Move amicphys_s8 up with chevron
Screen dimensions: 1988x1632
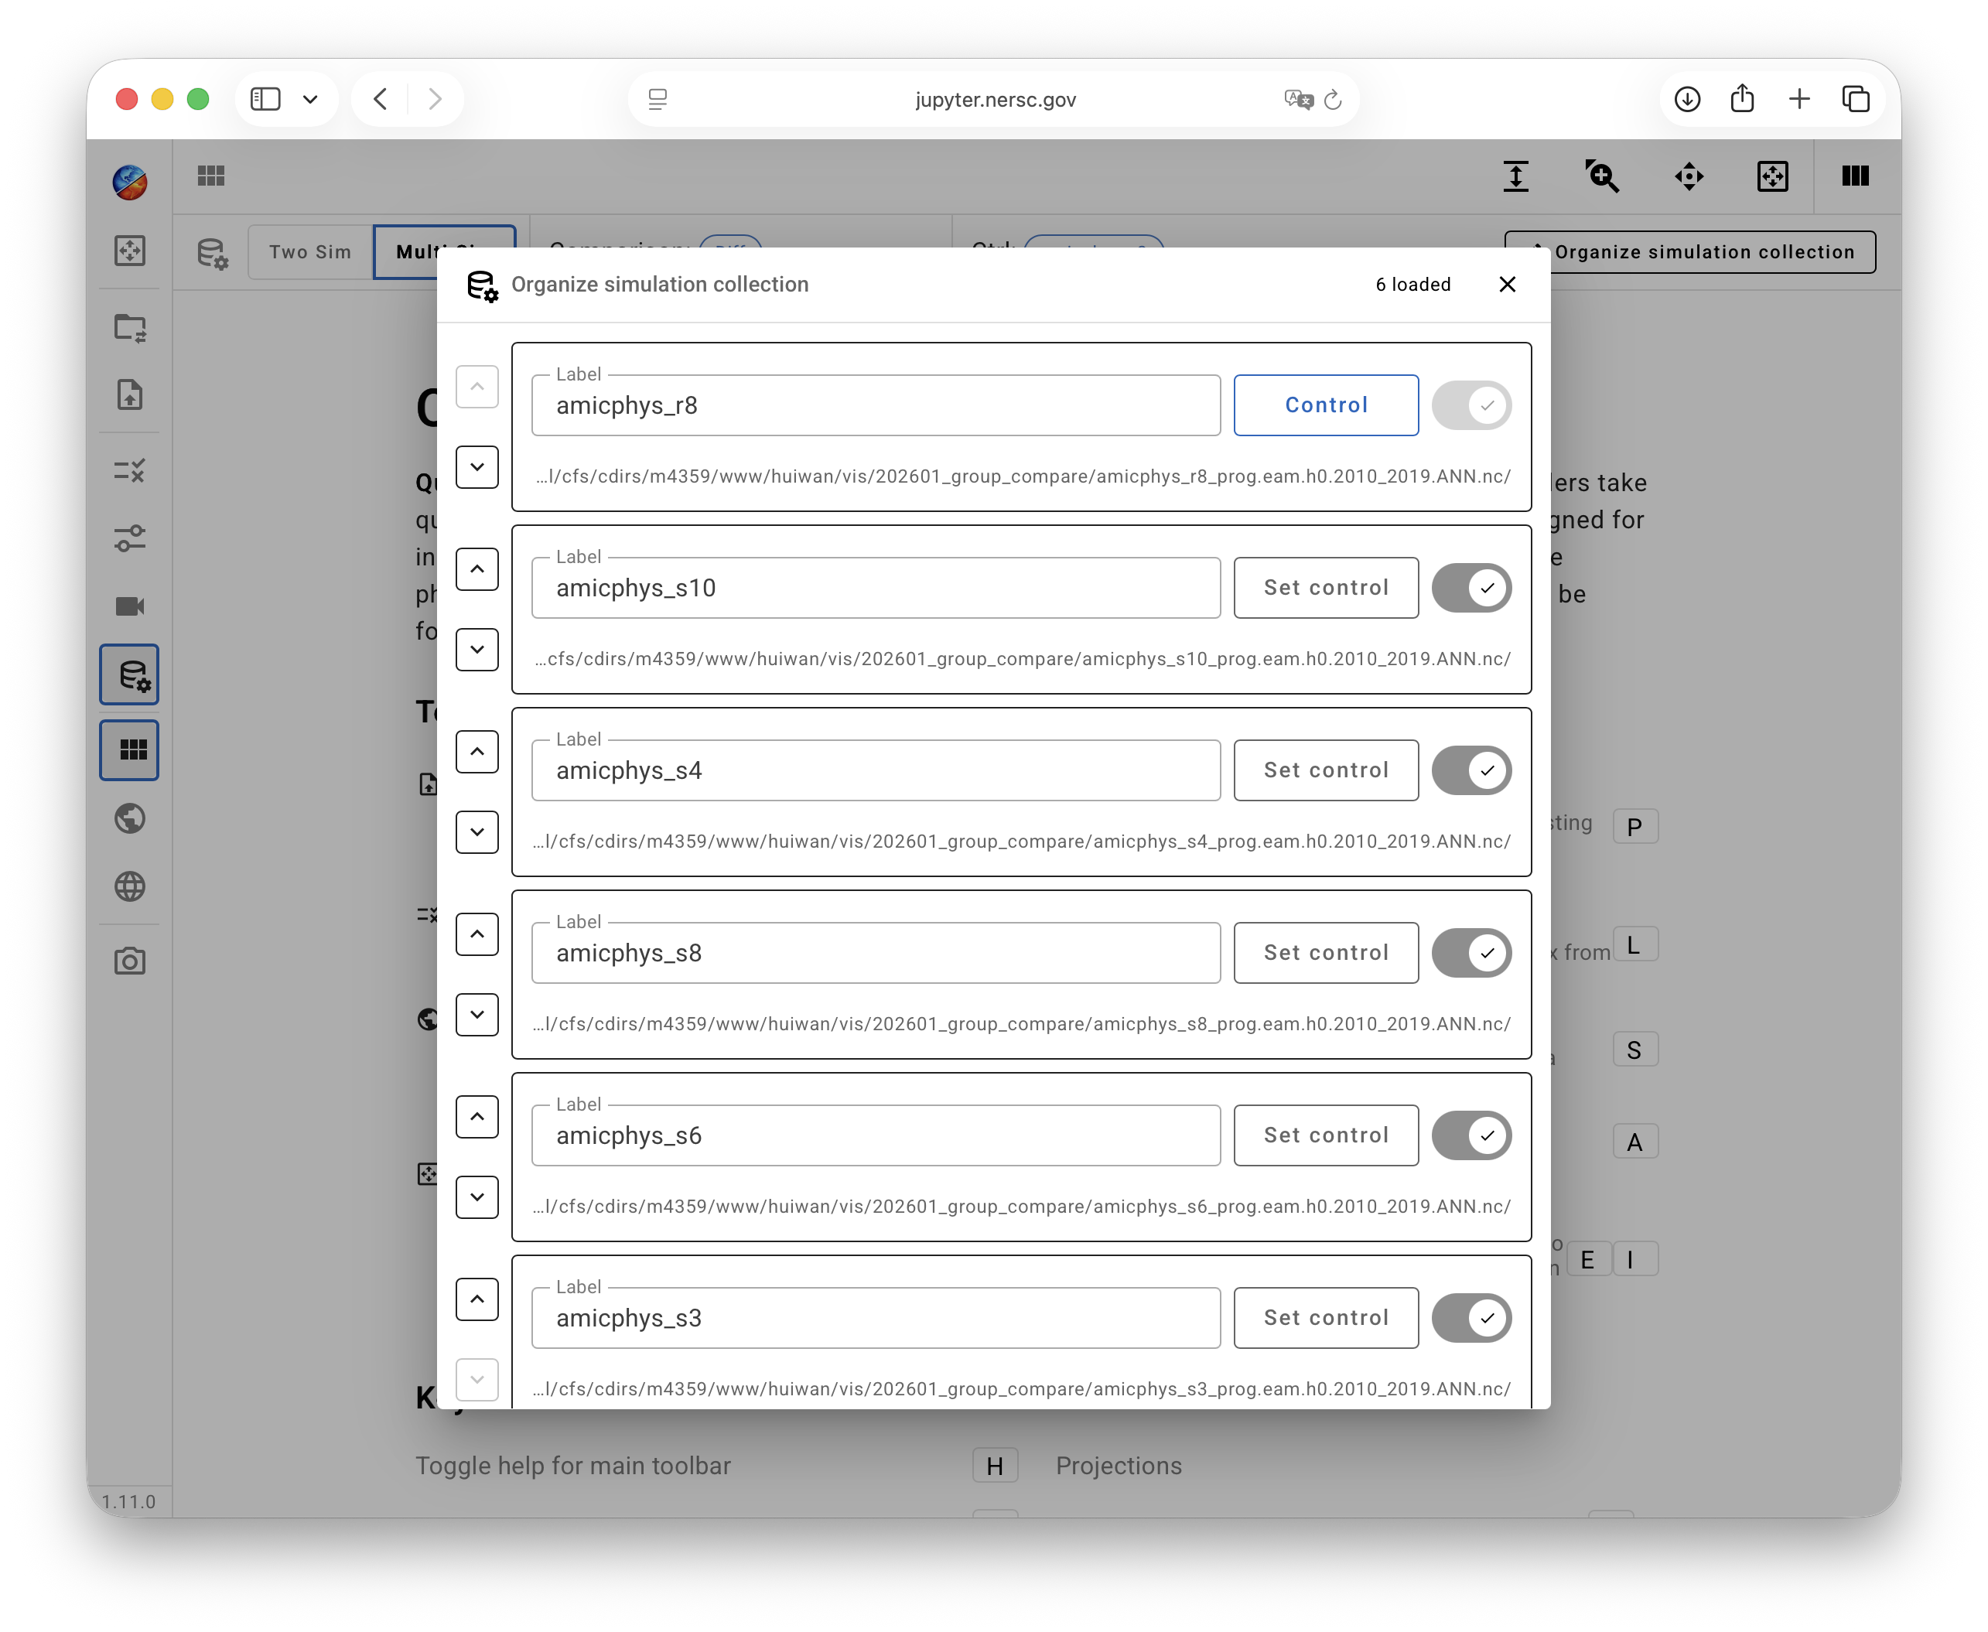pyautogui.click(x=477, y=934)
